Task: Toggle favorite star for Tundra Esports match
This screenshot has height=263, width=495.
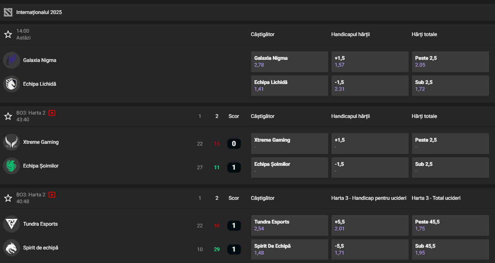Action: pos(8,198)
